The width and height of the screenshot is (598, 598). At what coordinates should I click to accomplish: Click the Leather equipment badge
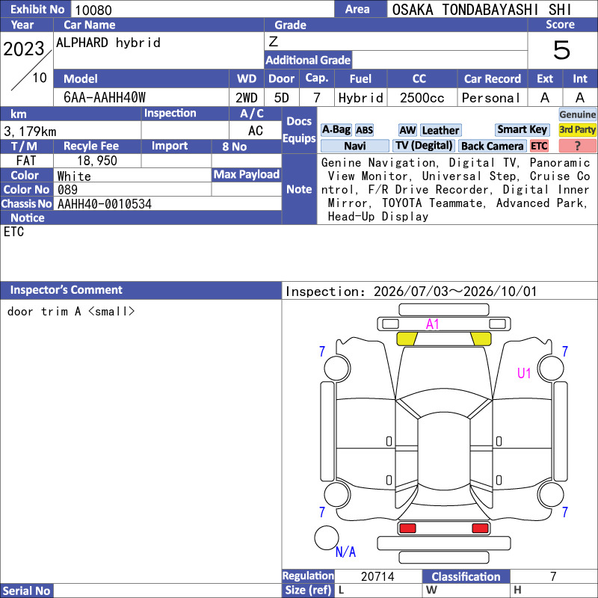point(440,130)
